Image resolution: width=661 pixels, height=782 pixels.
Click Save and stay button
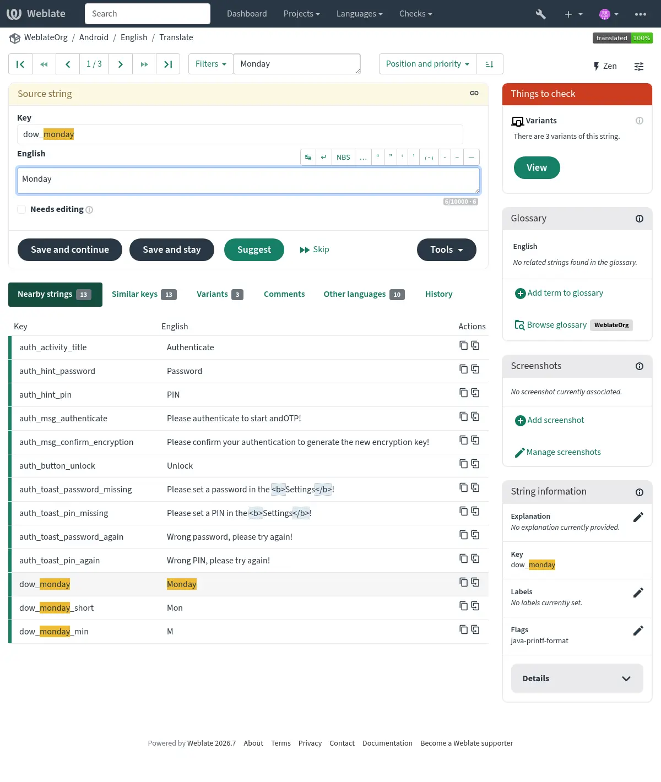click(x=172, y=249)
